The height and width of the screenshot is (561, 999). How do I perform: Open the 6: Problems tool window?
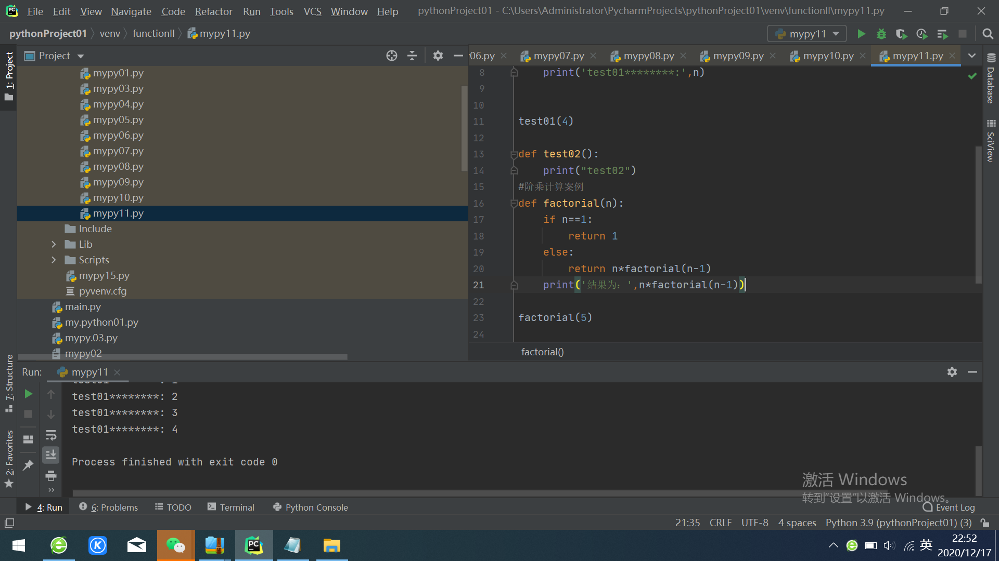point(108,507)
